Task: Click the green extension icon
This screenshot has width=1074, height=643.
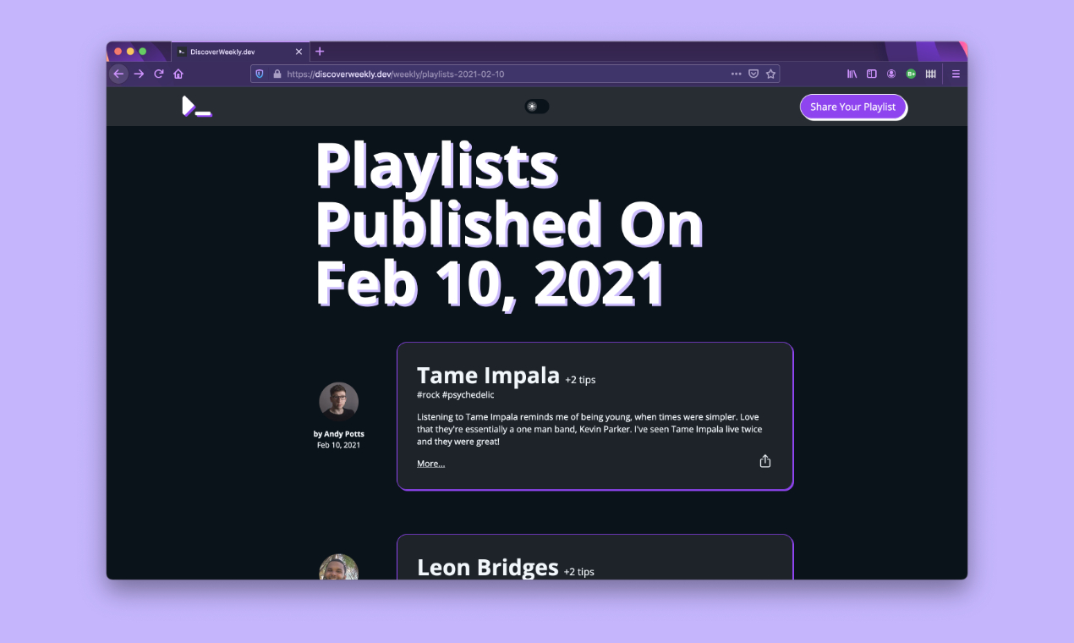Action: click(x=911, y=74)
